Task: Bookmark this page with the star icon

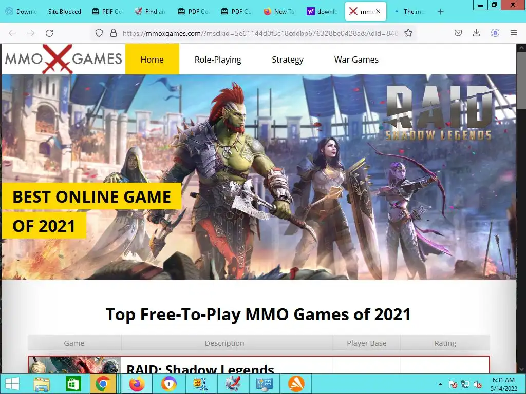Action: point(408,33)
